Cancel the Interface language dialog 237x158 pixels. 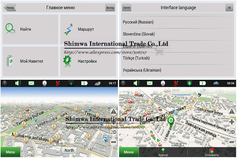pyautogui.click(x=126, y=8)
